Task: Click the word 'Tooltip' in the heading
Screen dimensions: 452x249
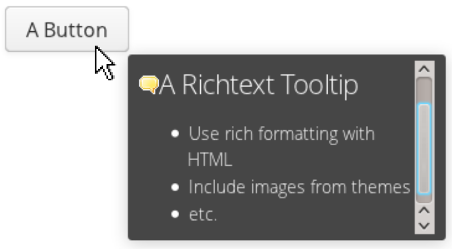Action: coord(319,85)
